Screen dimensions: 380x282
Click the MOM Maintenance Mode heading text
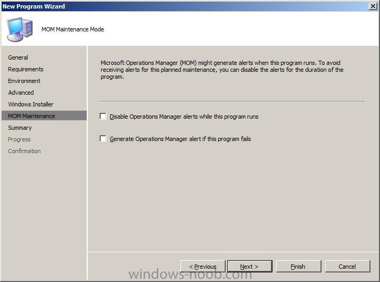tap(73, 29)
